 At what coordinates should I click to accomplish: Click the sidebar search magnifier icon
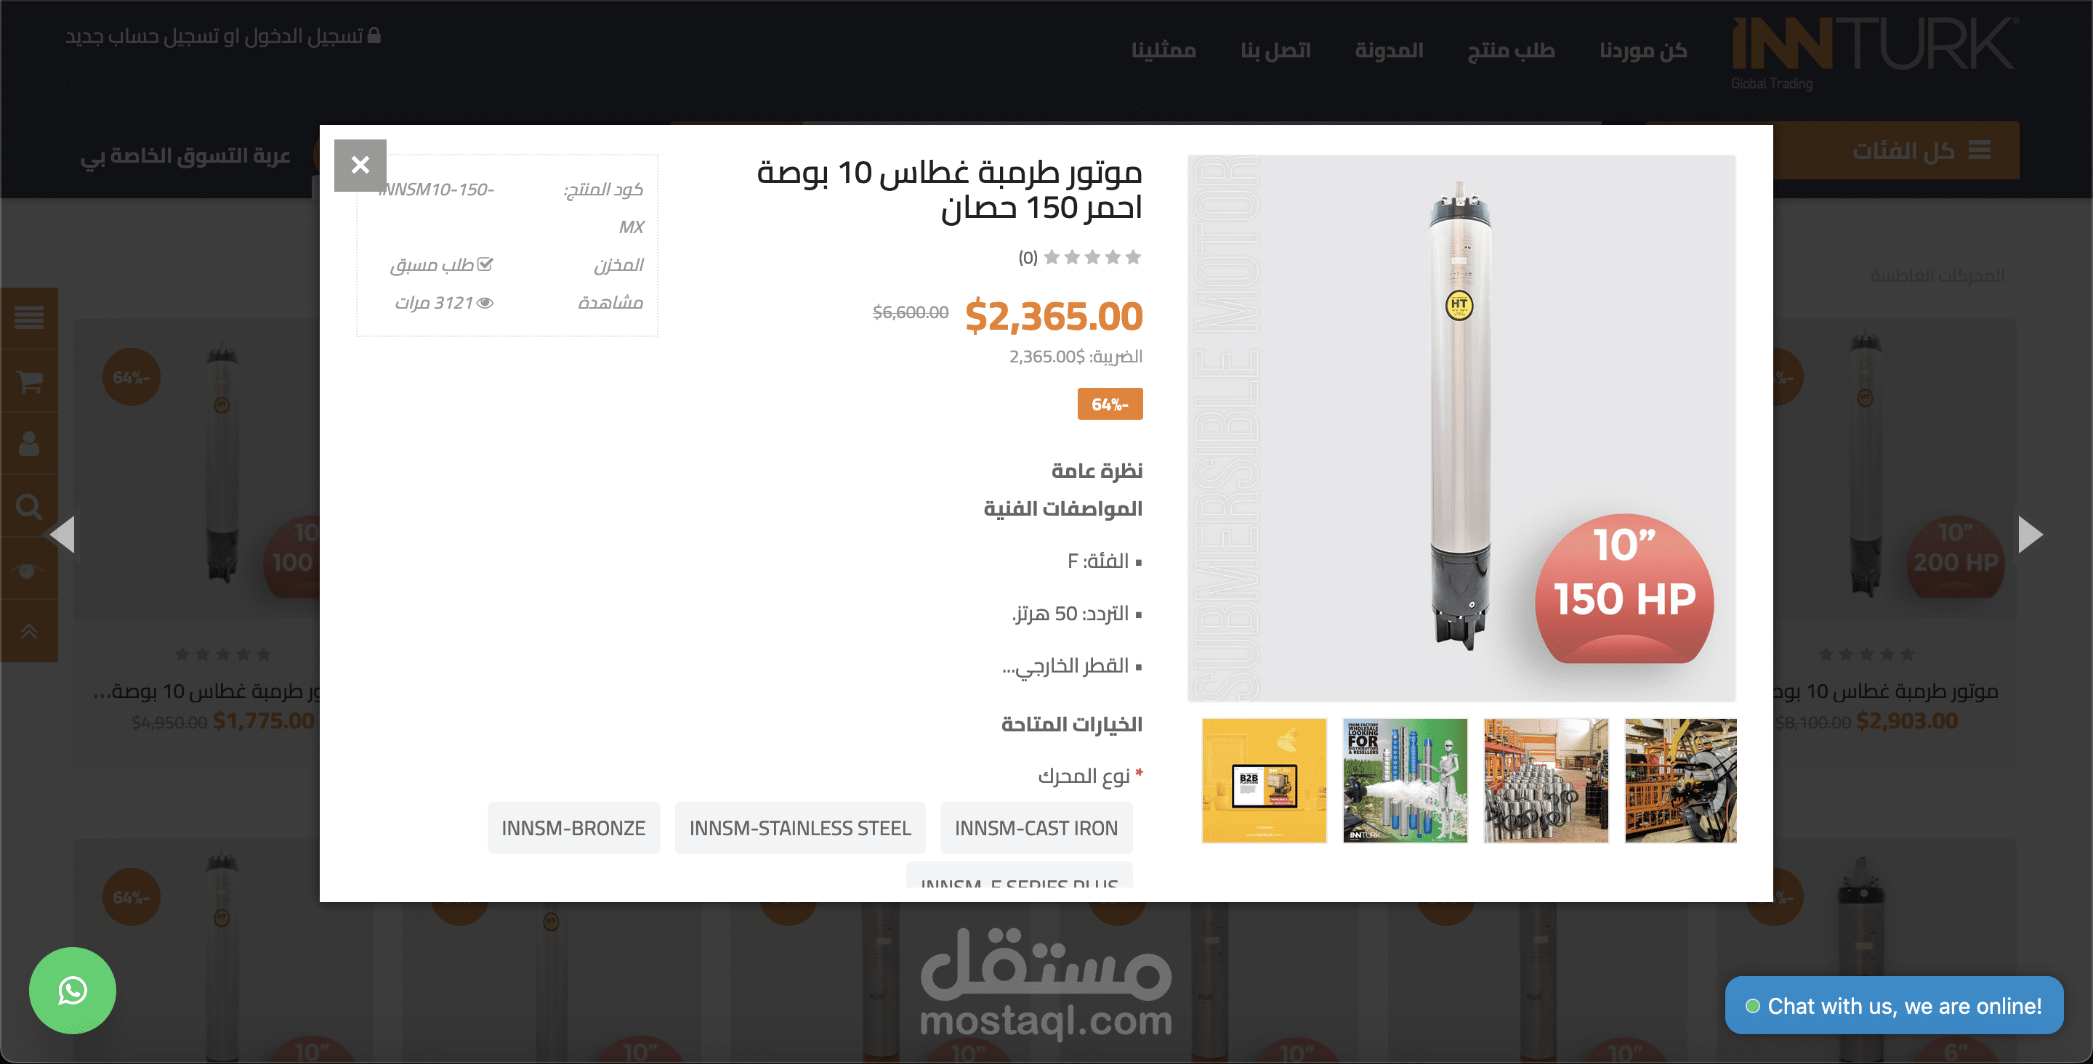(x=29, y=506)
